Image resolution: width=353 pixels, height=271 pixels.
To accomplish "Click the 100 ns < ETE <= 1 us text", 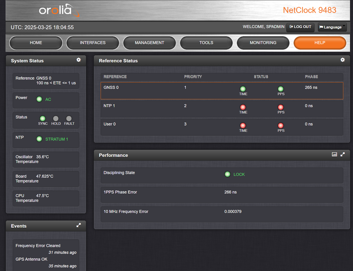I will tap(56, 83).
